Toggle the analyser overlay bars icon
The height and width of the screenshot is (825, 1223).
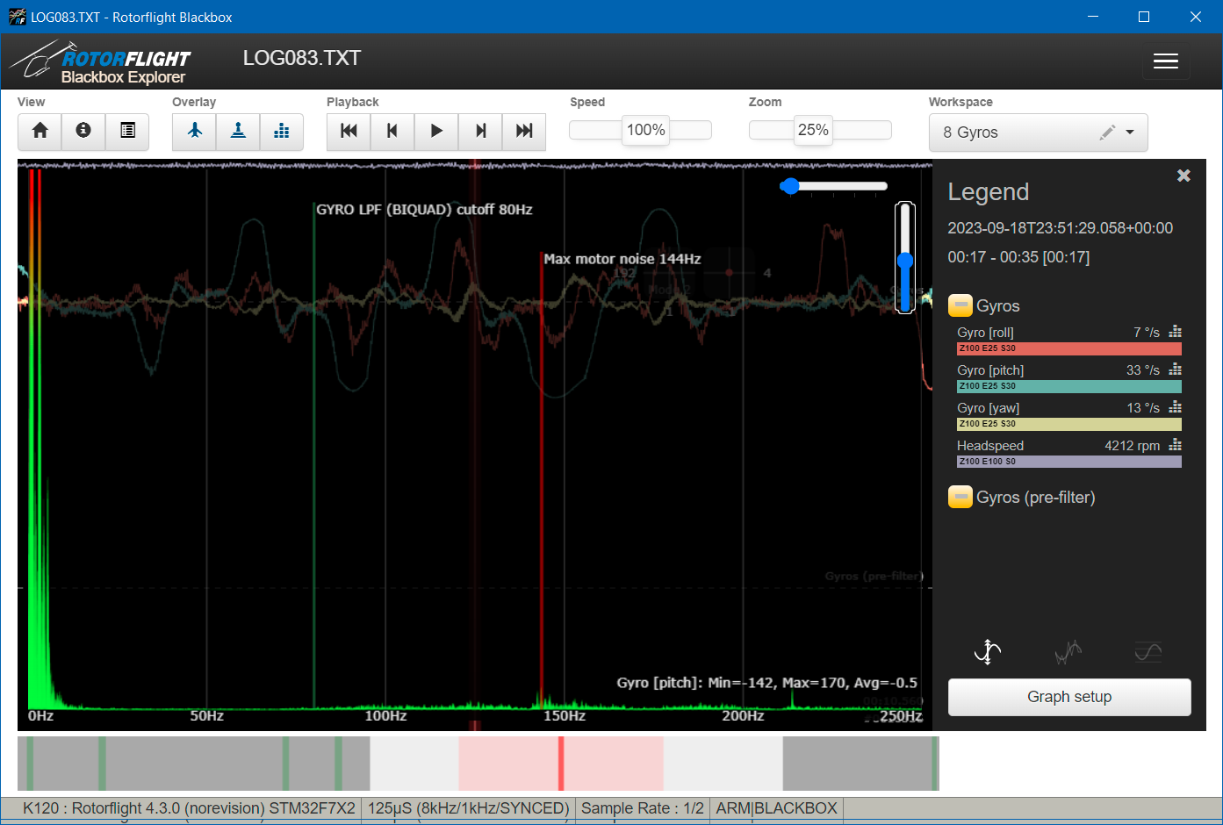click(282, 131)
